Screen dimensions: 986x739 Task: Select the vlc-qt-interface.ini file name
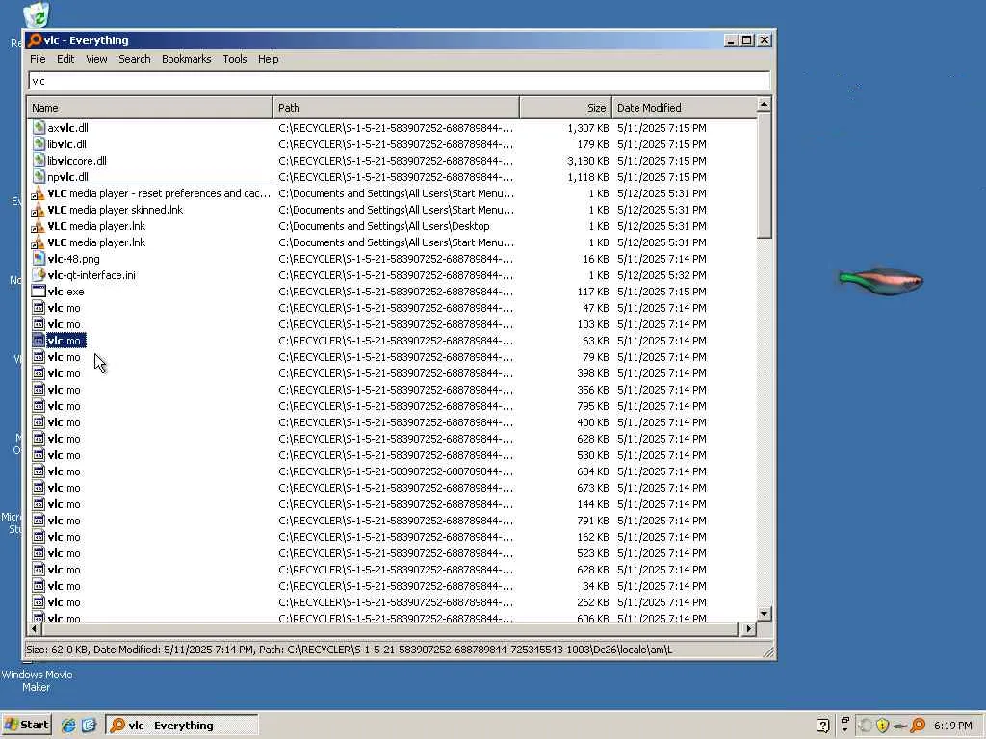click(x=91, y=275)
